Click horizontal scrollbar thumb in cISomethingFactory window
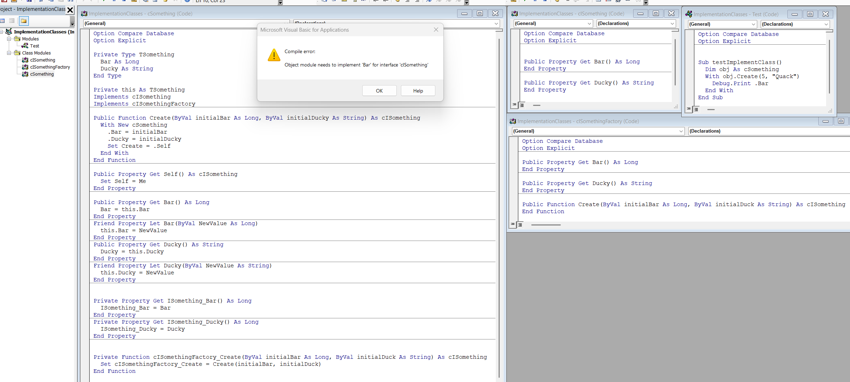 coord(546,225)
